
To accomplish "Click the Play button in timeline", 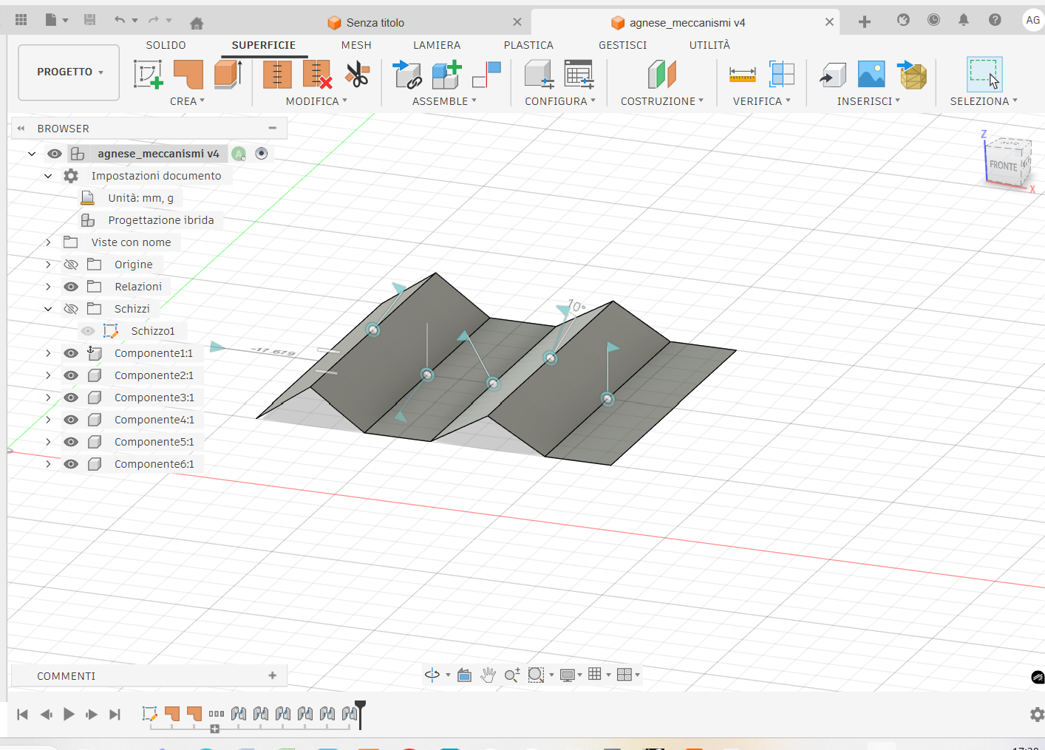I will pyautogui.click(x=69, y=714).
